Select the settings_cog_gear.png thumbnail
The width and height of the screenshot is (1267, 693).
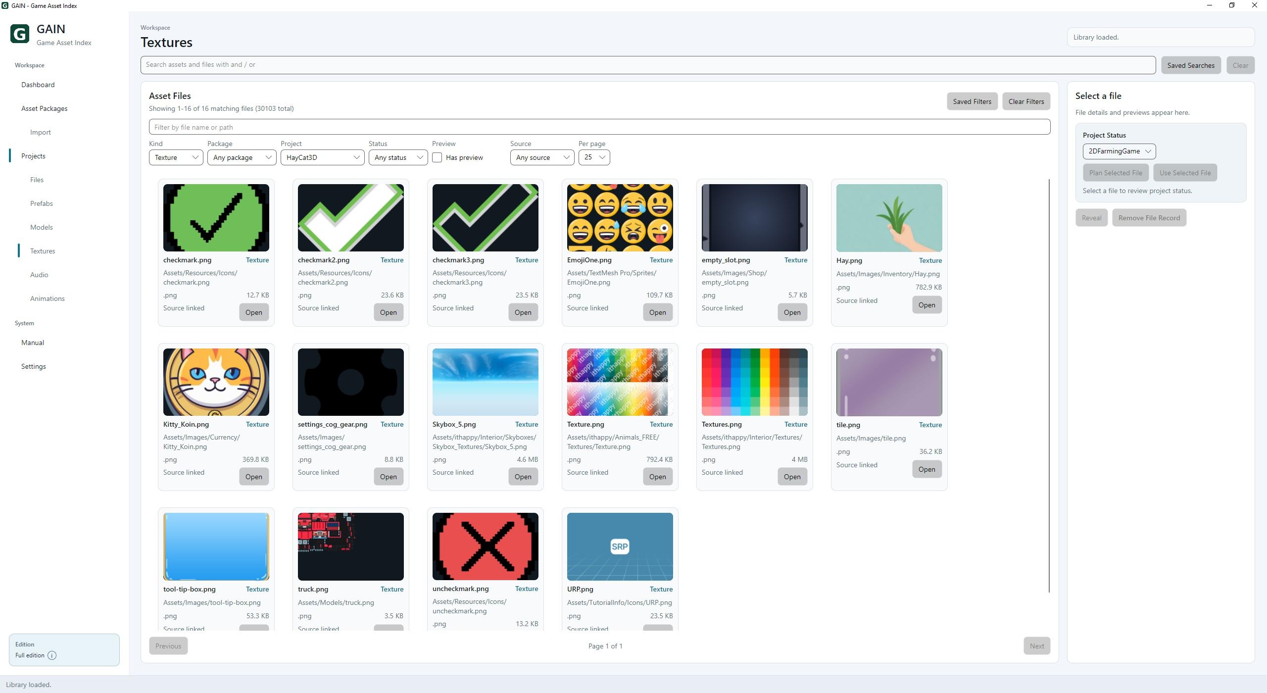(x=351, y=382)
